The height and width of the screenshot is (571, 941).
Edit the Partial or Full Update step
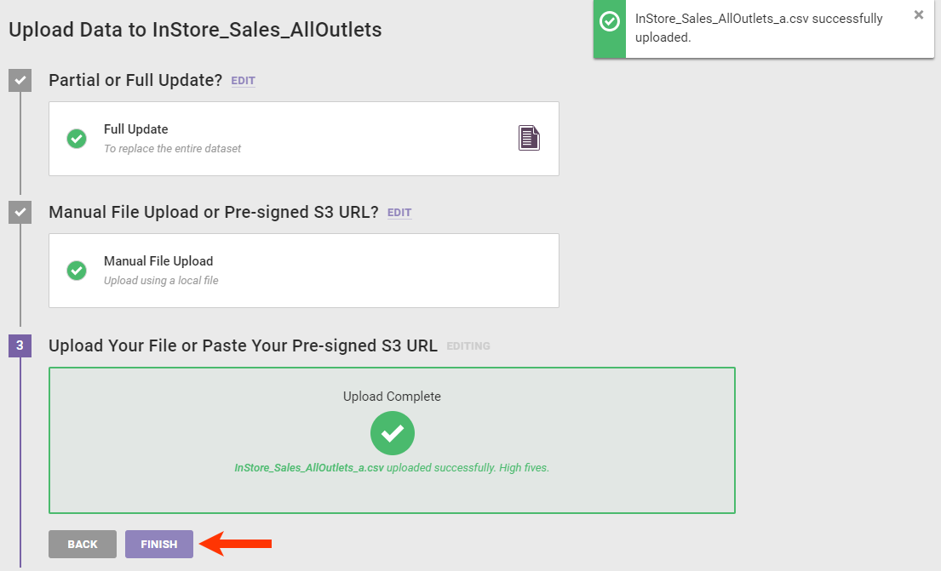tap(243, 81)
